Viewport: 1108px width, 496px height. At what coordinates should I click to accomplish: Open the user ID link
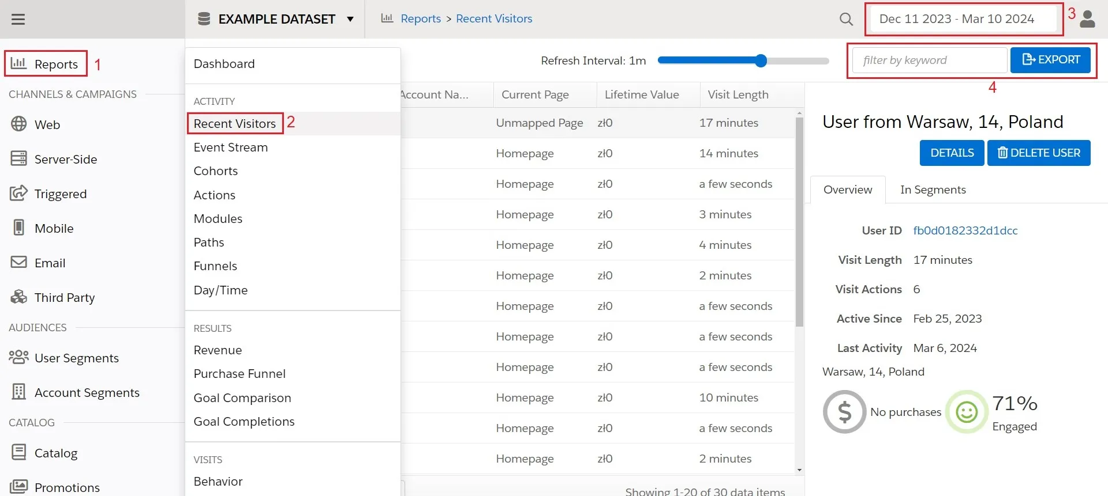[x=965, y=230]
